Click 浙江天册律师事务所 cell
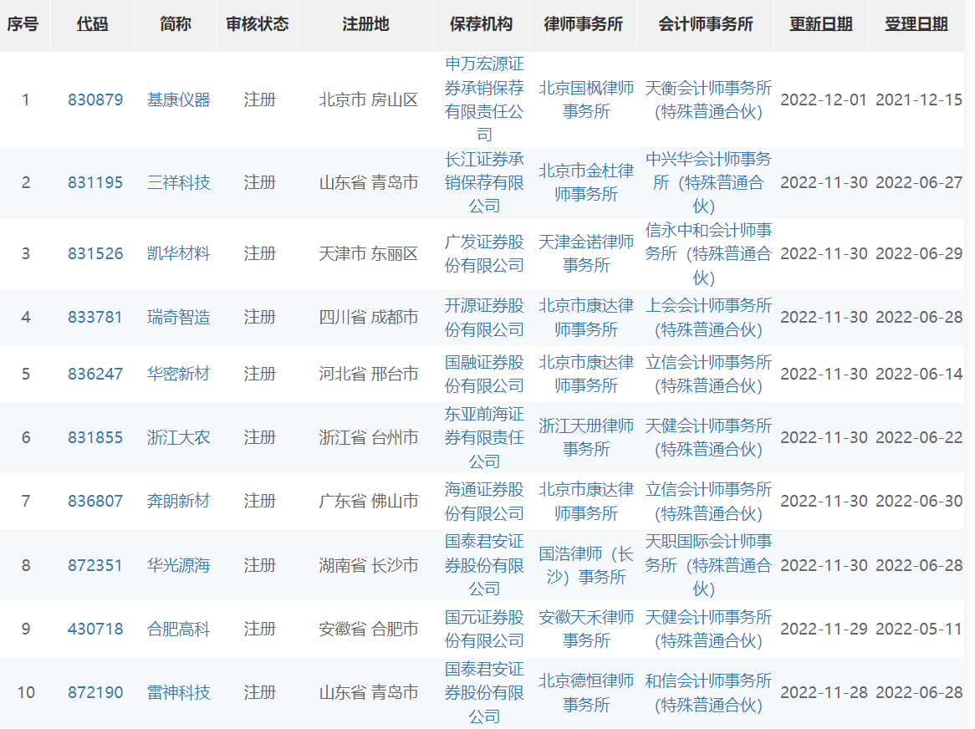 [x=586, y=437]
